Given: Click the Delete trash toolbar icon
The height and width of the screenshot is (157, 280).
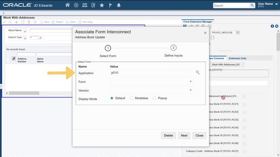Looking at the screenshot, I should 29,22.
